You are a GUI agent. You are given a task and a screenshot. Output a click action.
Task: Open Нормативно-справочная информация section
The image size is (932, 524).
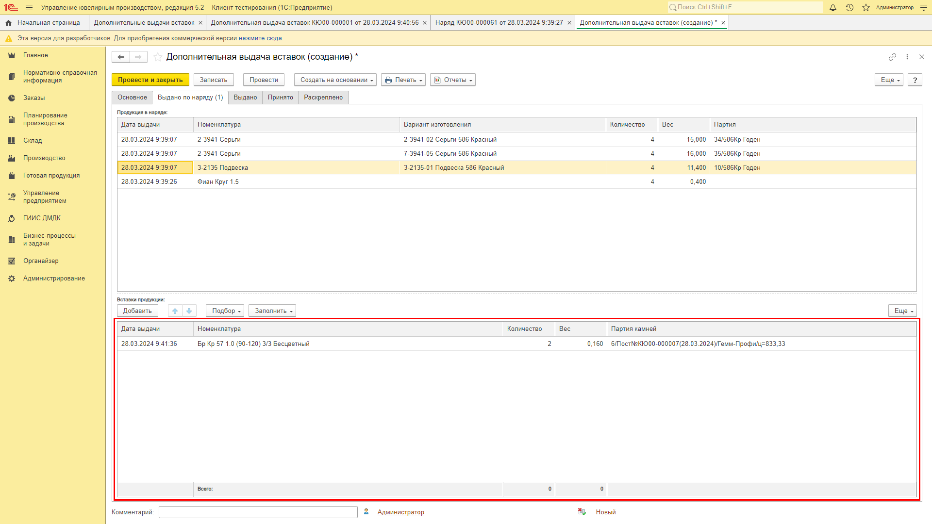(60, 77)
